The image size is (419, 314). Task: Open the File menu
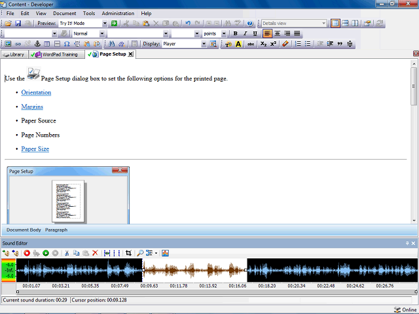point(10,13)
